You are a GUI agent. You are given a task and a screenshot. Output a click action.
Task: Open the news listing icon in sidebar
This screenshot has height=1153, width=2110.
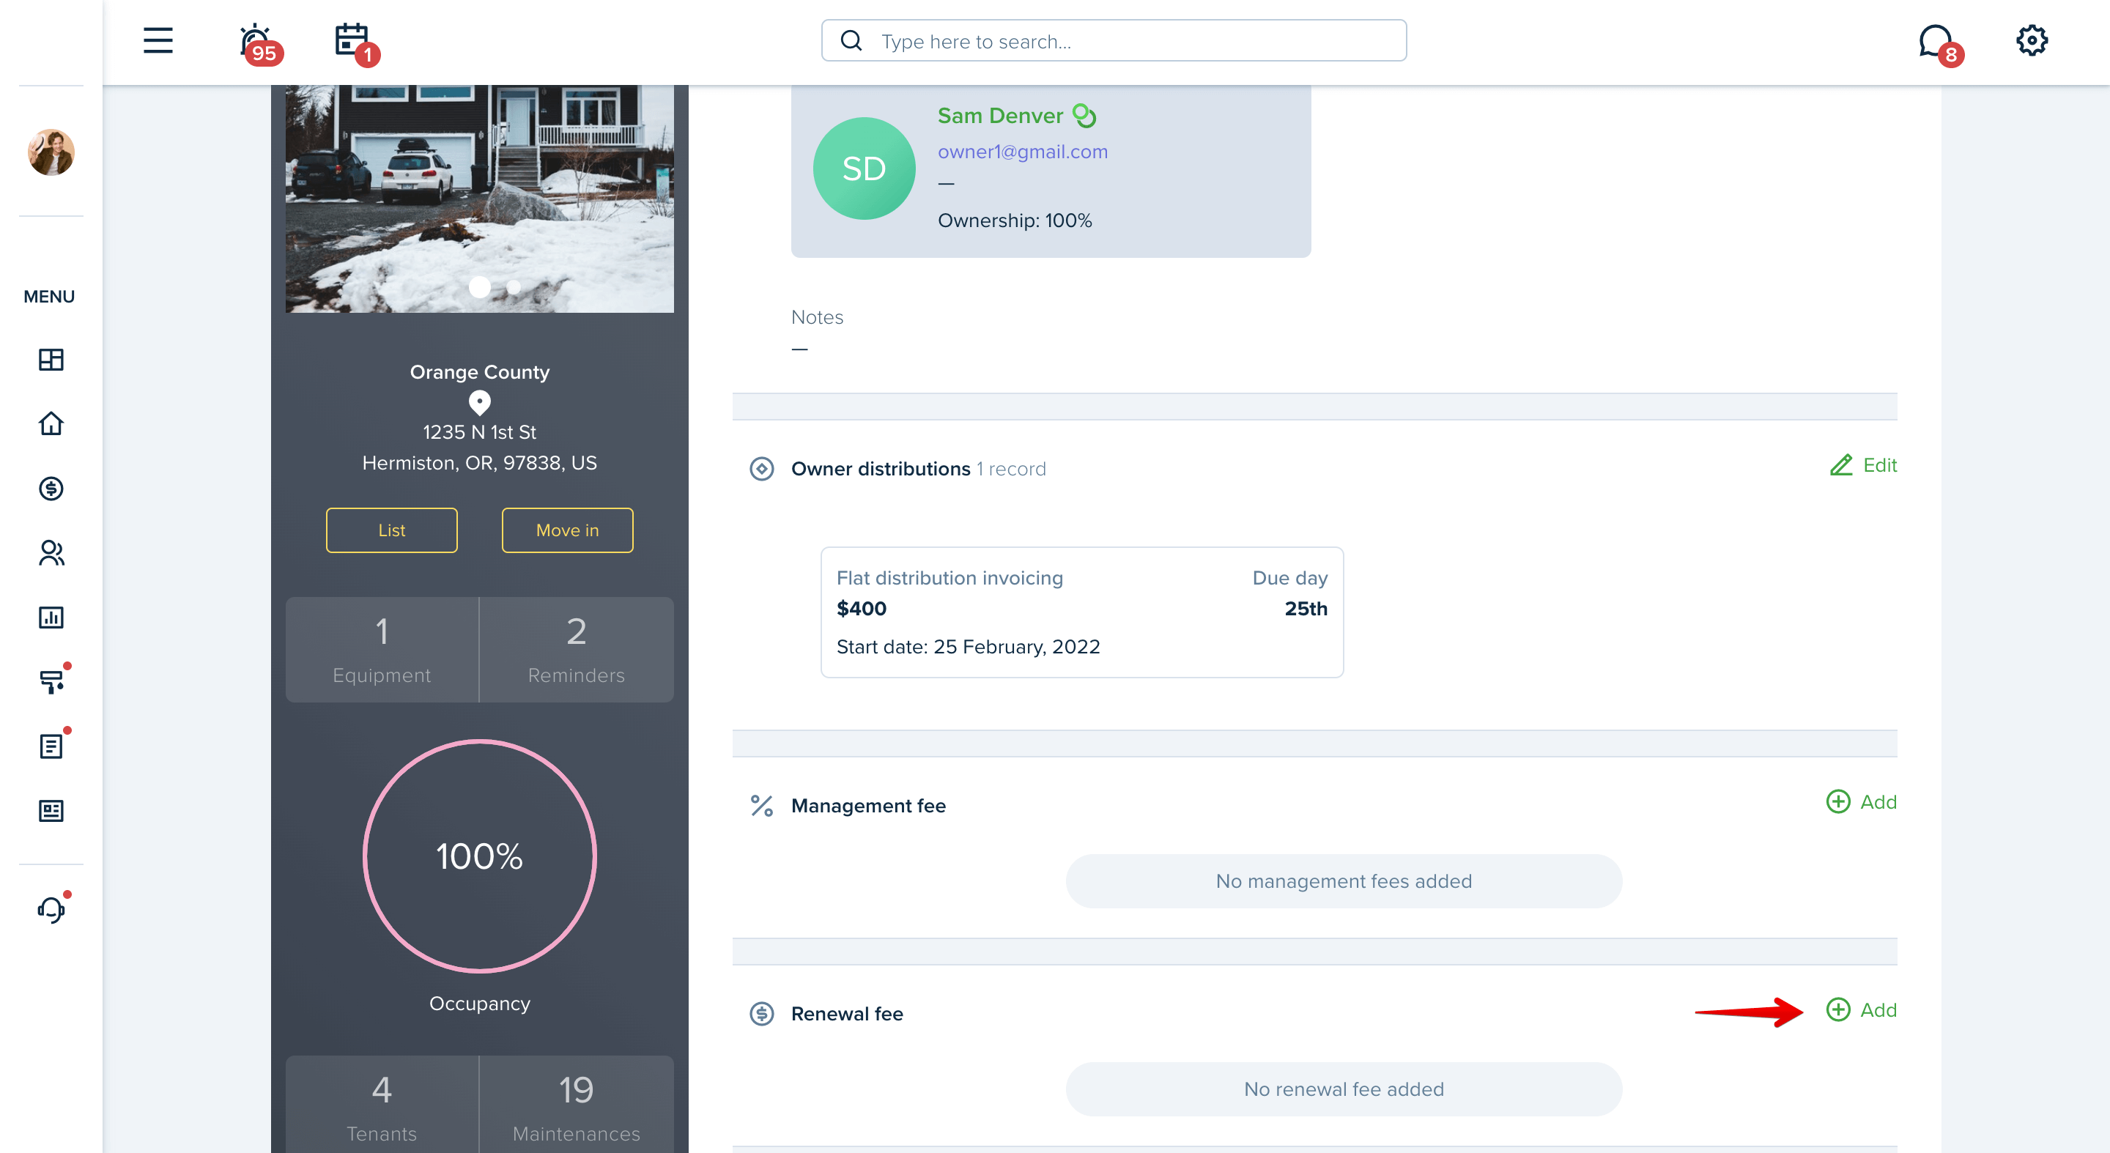pyautogui.click(x=51, y=811)
